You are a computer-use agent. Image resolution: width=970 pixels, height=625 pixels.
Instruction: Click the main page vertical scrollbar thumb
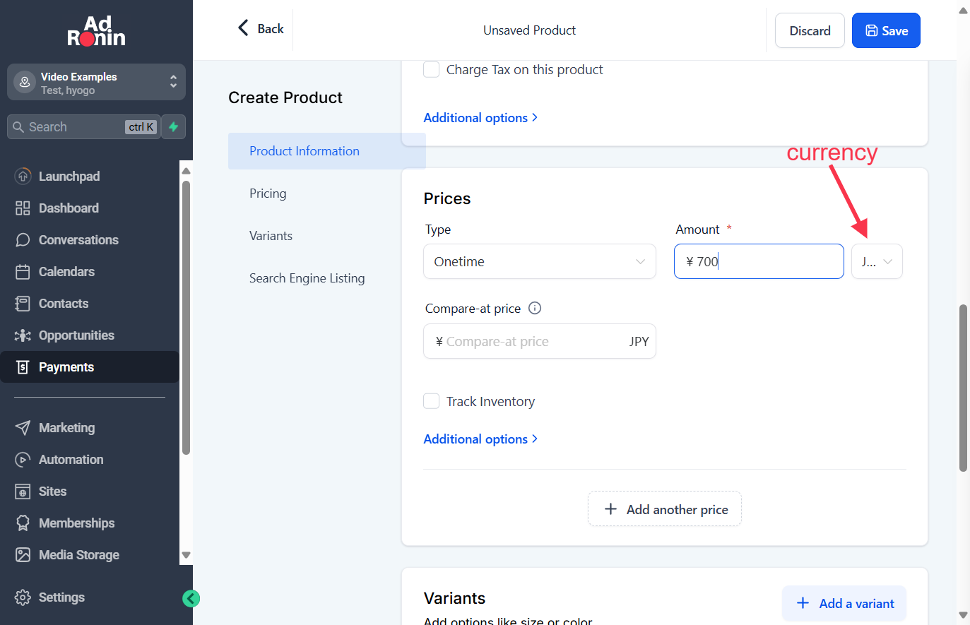click(963, 388)
